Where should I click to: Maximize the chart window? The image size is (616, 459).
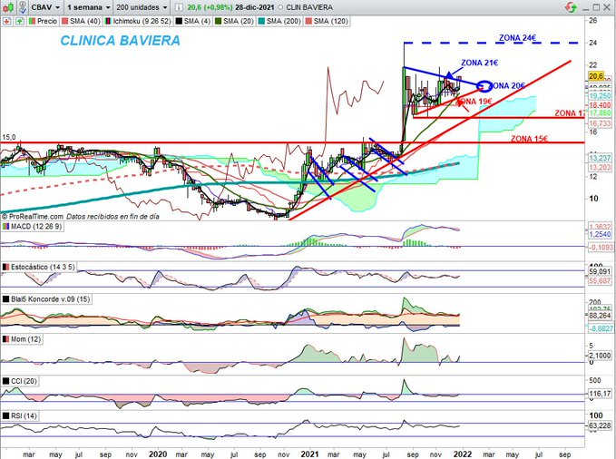(x=596, y=7)
